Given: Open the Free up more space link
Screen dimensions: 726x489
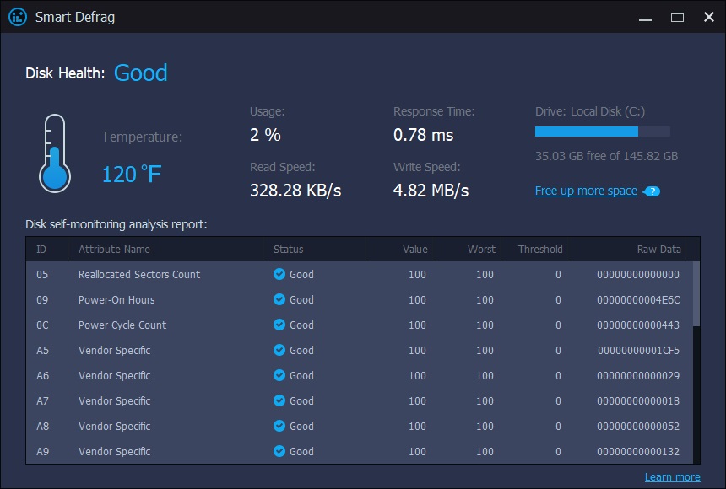Looking at the screenshot, I should [586, 191].
